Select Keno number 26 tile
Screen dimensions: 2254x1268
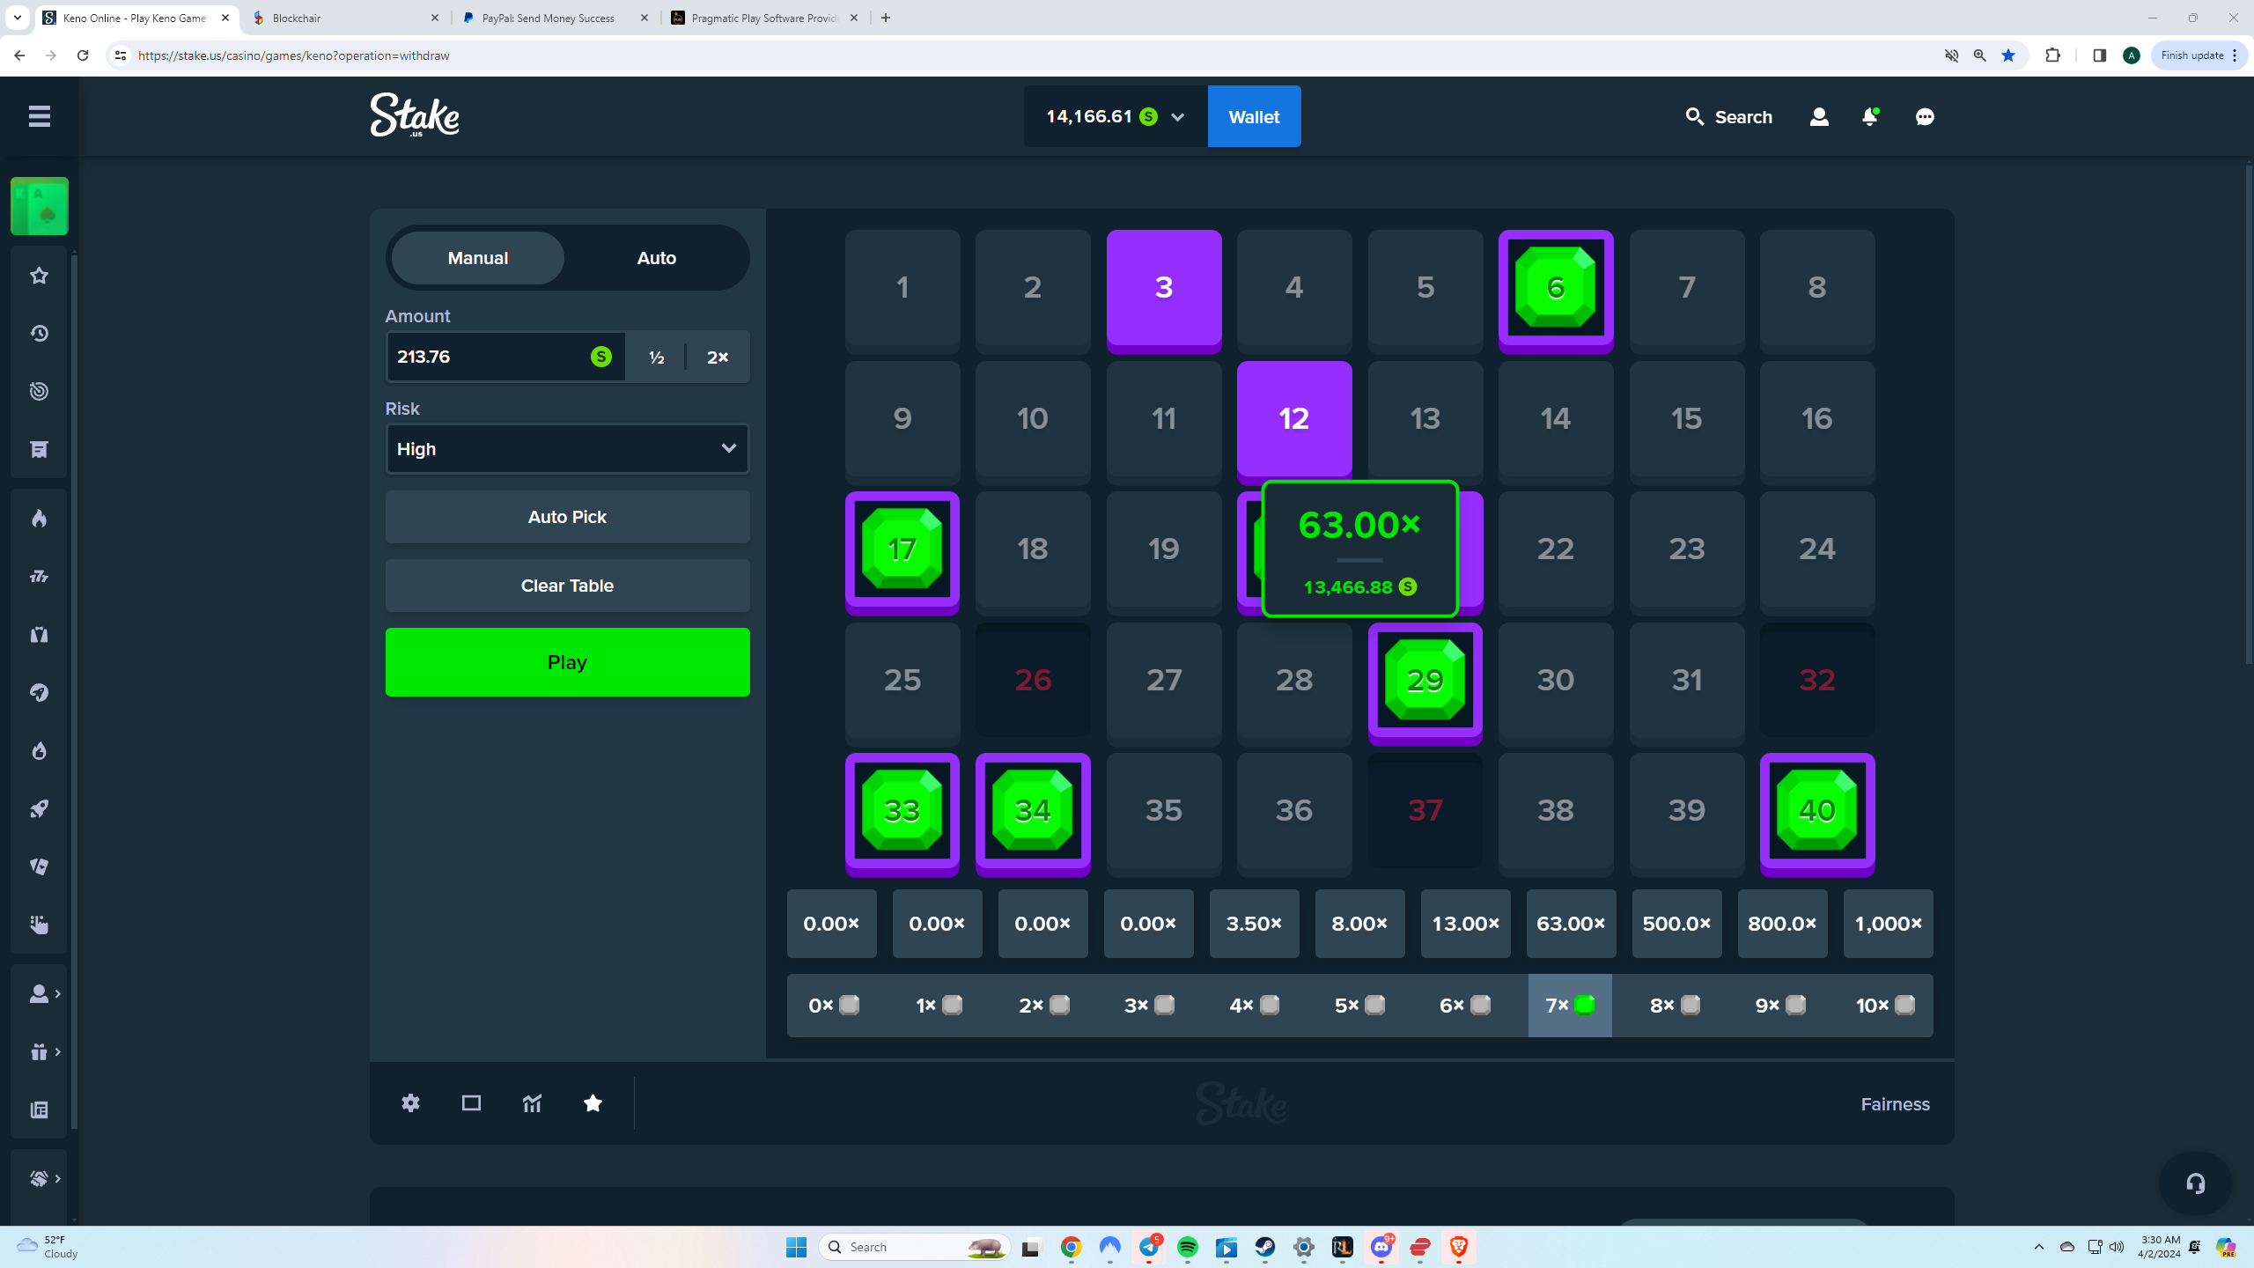tap(1033, 681)
